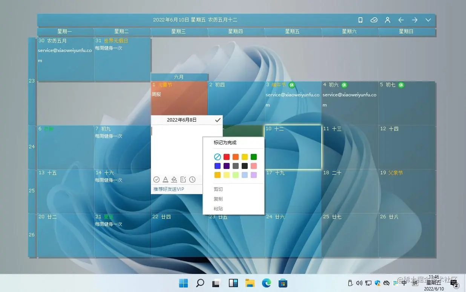
Task: Open Windows taskbar search
Action: (200, 283)
